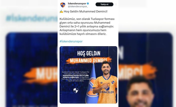Open the three-dot more options menu
The width and height of the screenshot is (176, 107).
(116, 4)
